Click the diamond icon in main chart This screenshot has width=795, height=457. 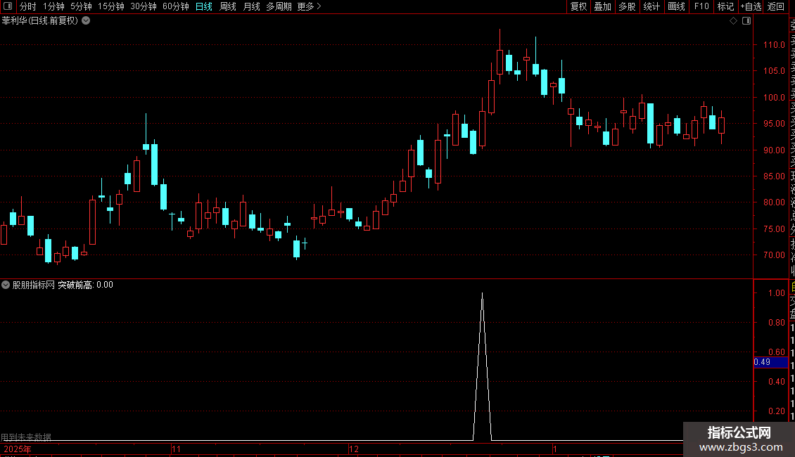point(733,21)
